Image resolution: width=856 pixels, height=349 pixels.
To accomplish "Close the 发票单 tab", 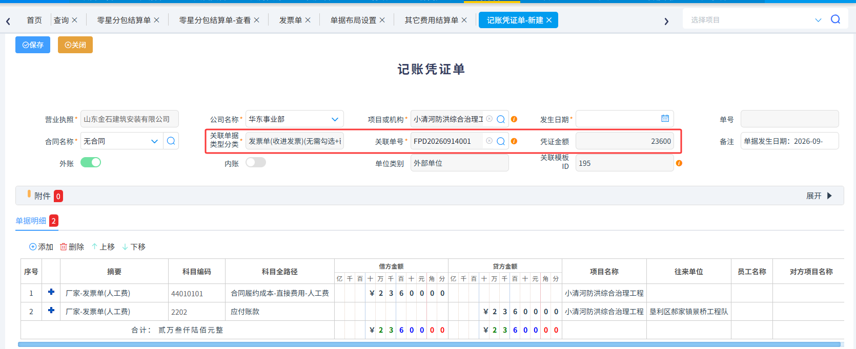I will (x=308, y=20).
